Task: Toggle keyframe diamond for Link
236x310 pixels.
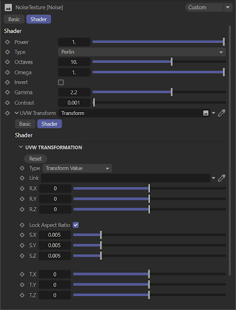Action: 22,178
